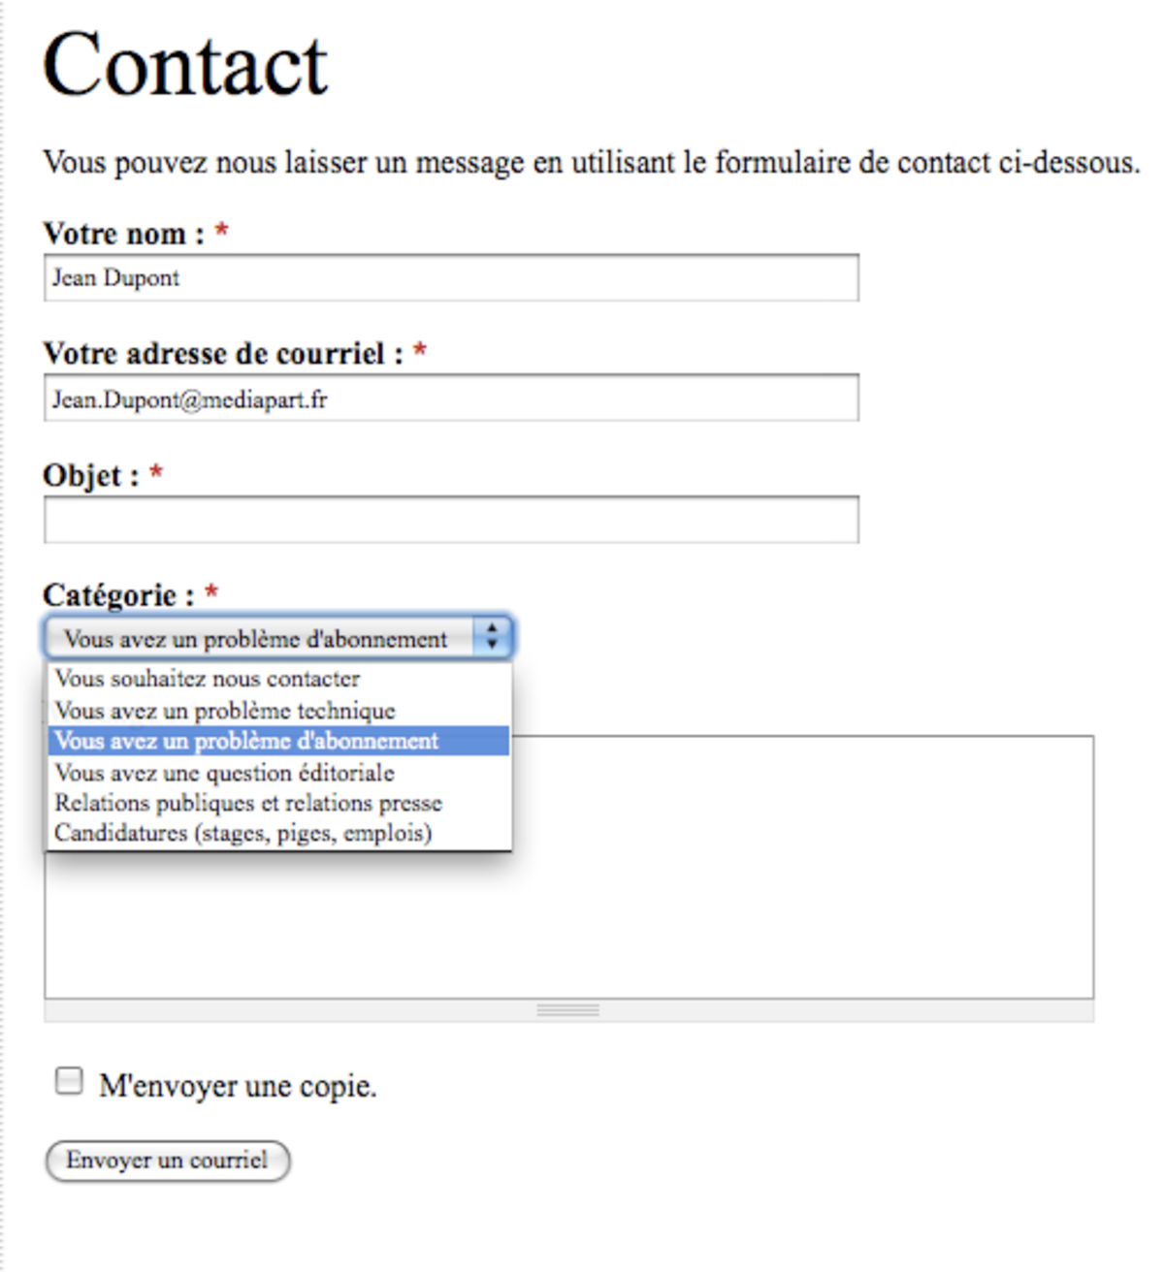The height and width of the screenshot is (1274, 1164).
Task: Click the Catégorie select up-down arrows
Action: tap(492, 637)
